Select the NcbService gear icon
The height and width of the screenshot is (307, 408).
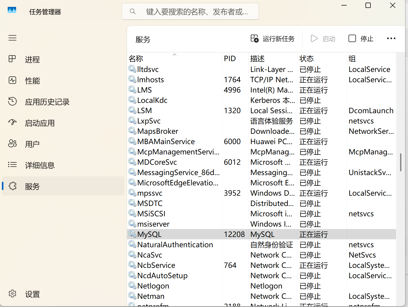point(132,265)
